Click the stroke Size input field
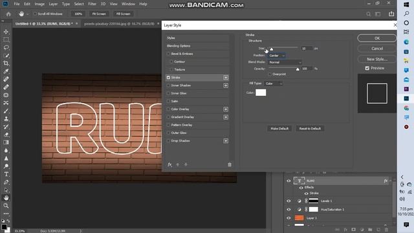 tap(307, 49)
